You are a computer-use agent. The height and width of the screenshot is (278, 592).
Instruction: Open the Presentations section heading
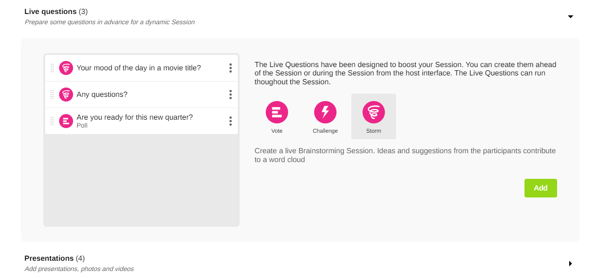[x=49, y=258]
